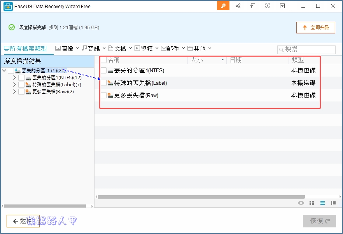Click file list scrollbar left arrow
Viewport: 343px width, 234px height.
[x=96, y=197]
